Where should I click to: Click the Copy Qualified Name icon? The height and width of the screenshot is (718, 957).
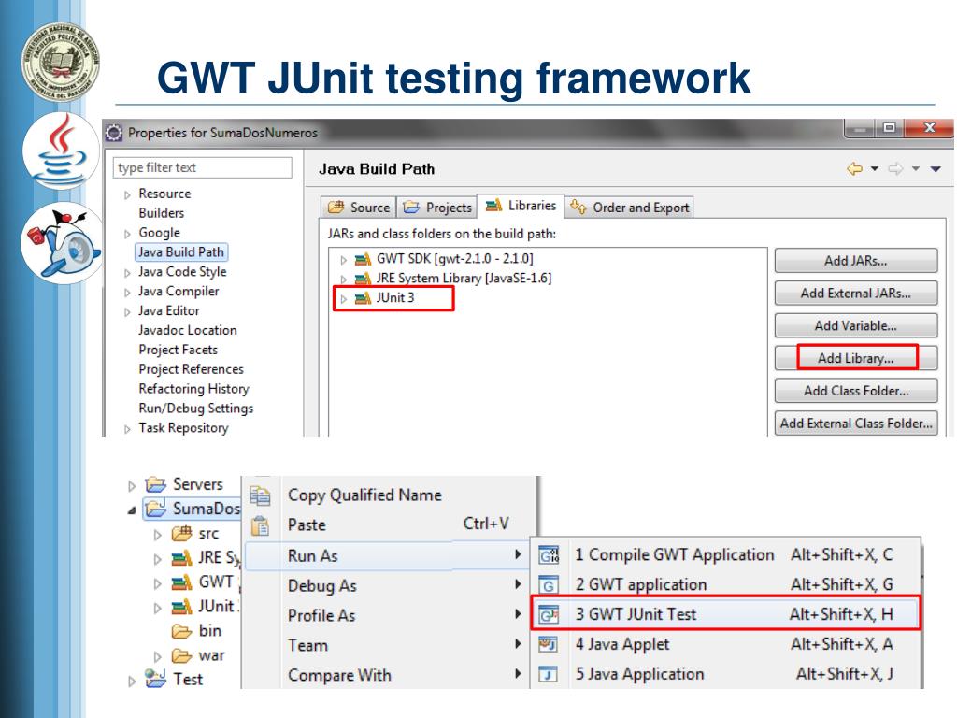(260, 495)
